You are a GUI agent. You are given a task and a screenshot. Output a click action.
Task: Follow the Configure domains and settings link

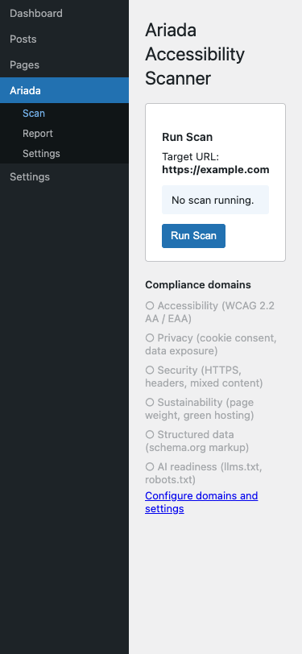tap(201, 503)
